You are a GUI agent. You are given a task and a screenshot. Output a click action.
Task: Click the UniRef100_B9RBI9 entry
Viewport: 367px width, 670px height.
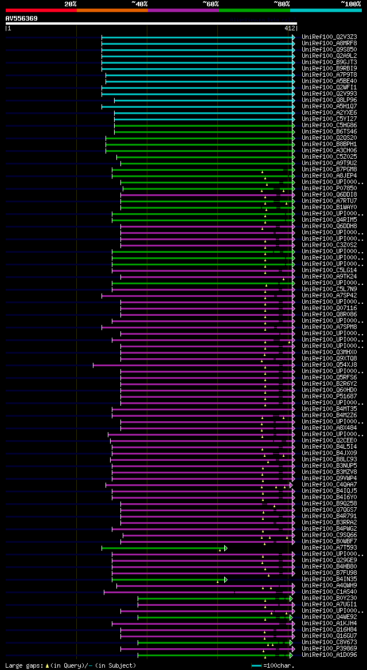click(329, 69)
